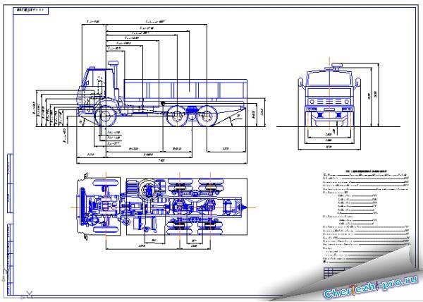Select the exhaust stack behind the cab
Screen dimensions: 423x302
pyautogui.click(x=116, y=71)
